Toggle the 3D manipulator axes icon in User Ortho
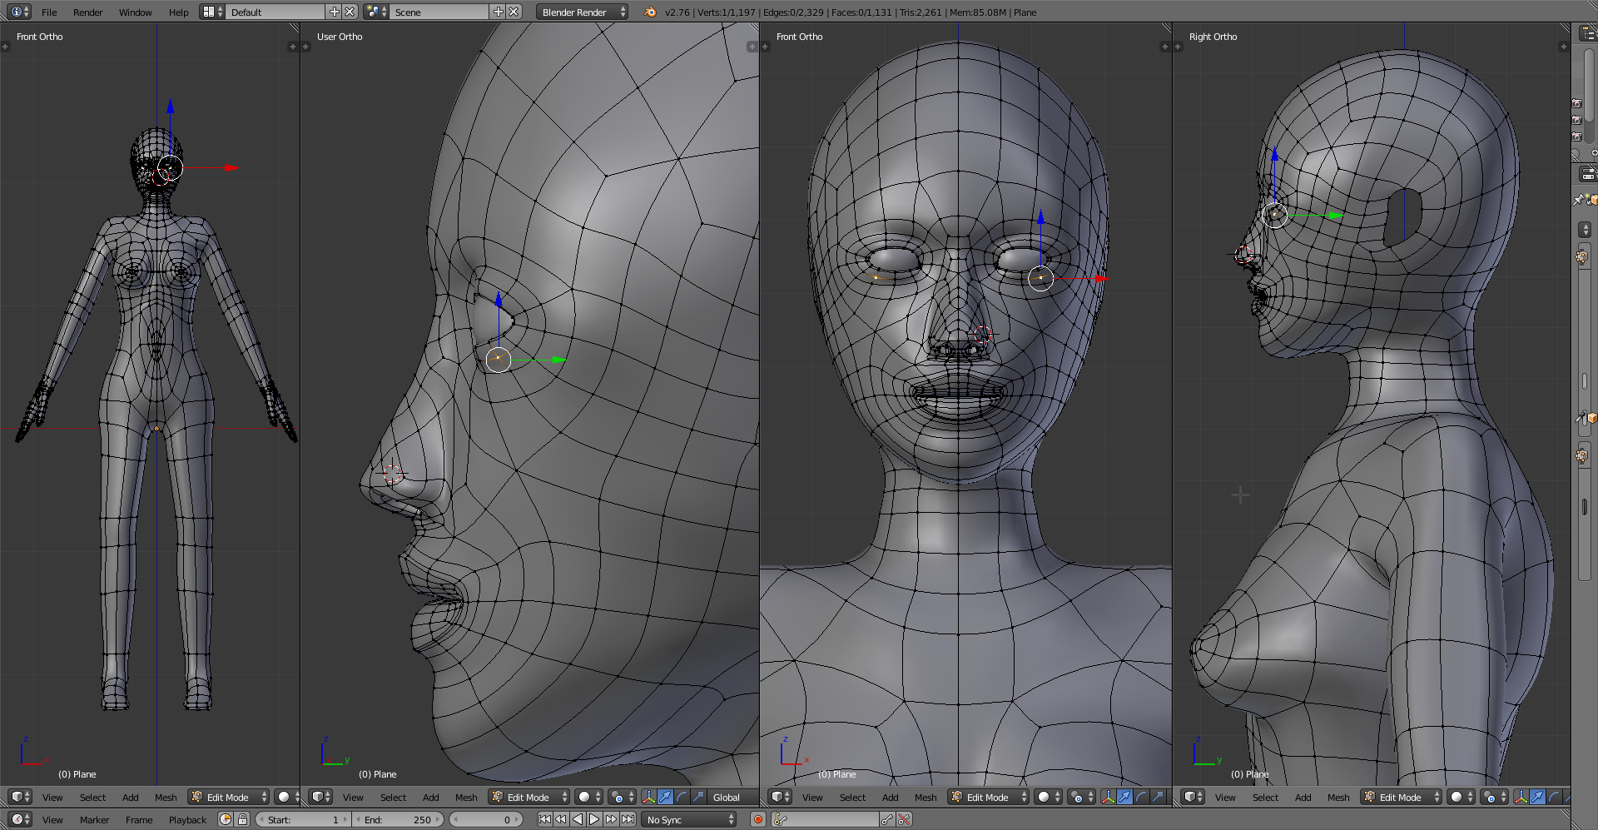Screen dimensions: 1598x830 pos(648,798)
